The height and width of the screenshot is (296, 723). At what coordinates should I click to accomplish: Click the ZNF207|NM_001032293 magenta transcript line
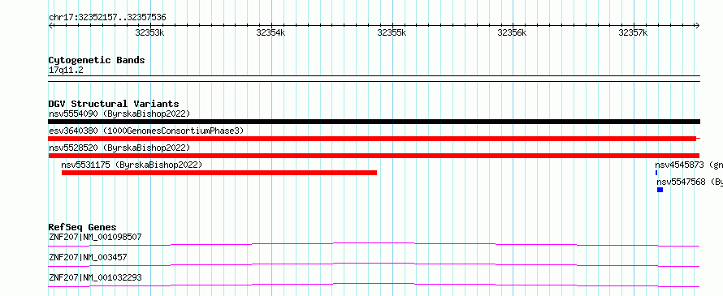pyautogui.click(x=374, y=285)
